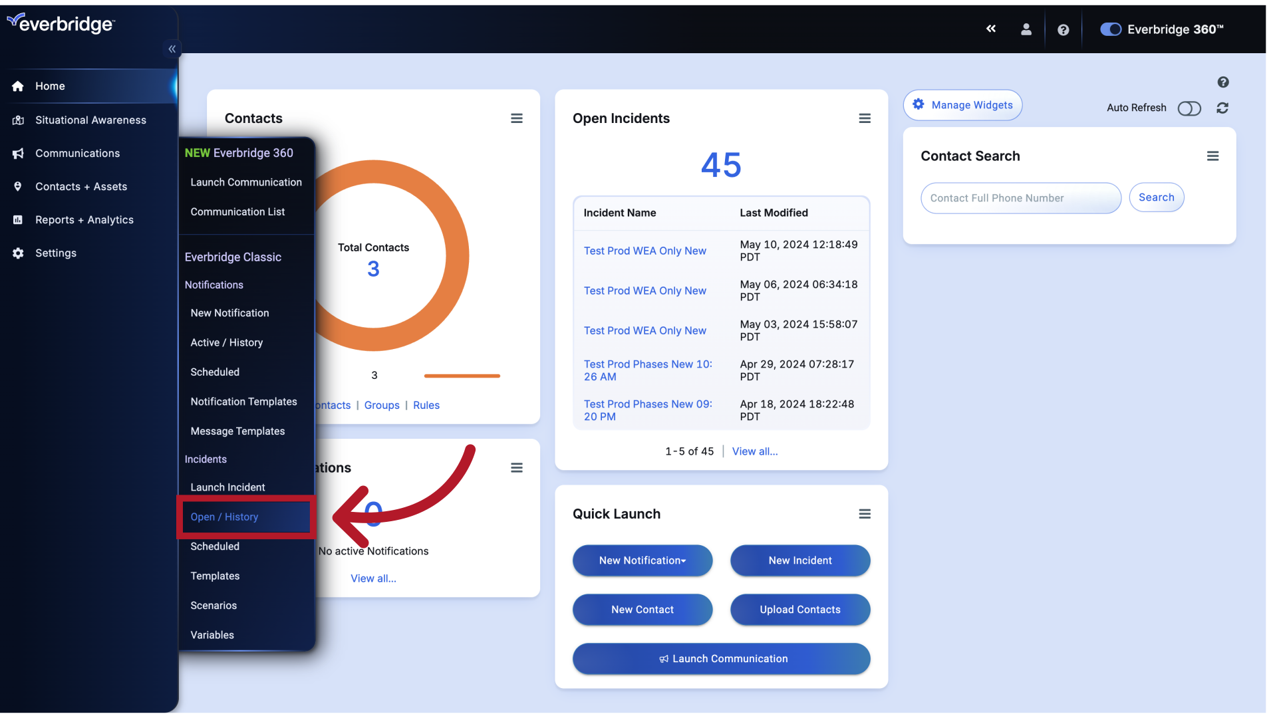
Task: Click the Search button in Contact Search
Action: pyautogui.click(x=1156, y=197)
